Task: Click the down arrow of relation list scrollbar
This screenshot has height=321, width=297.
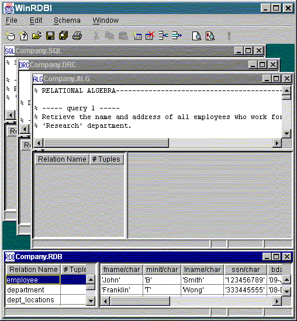Action: [91, 301]
